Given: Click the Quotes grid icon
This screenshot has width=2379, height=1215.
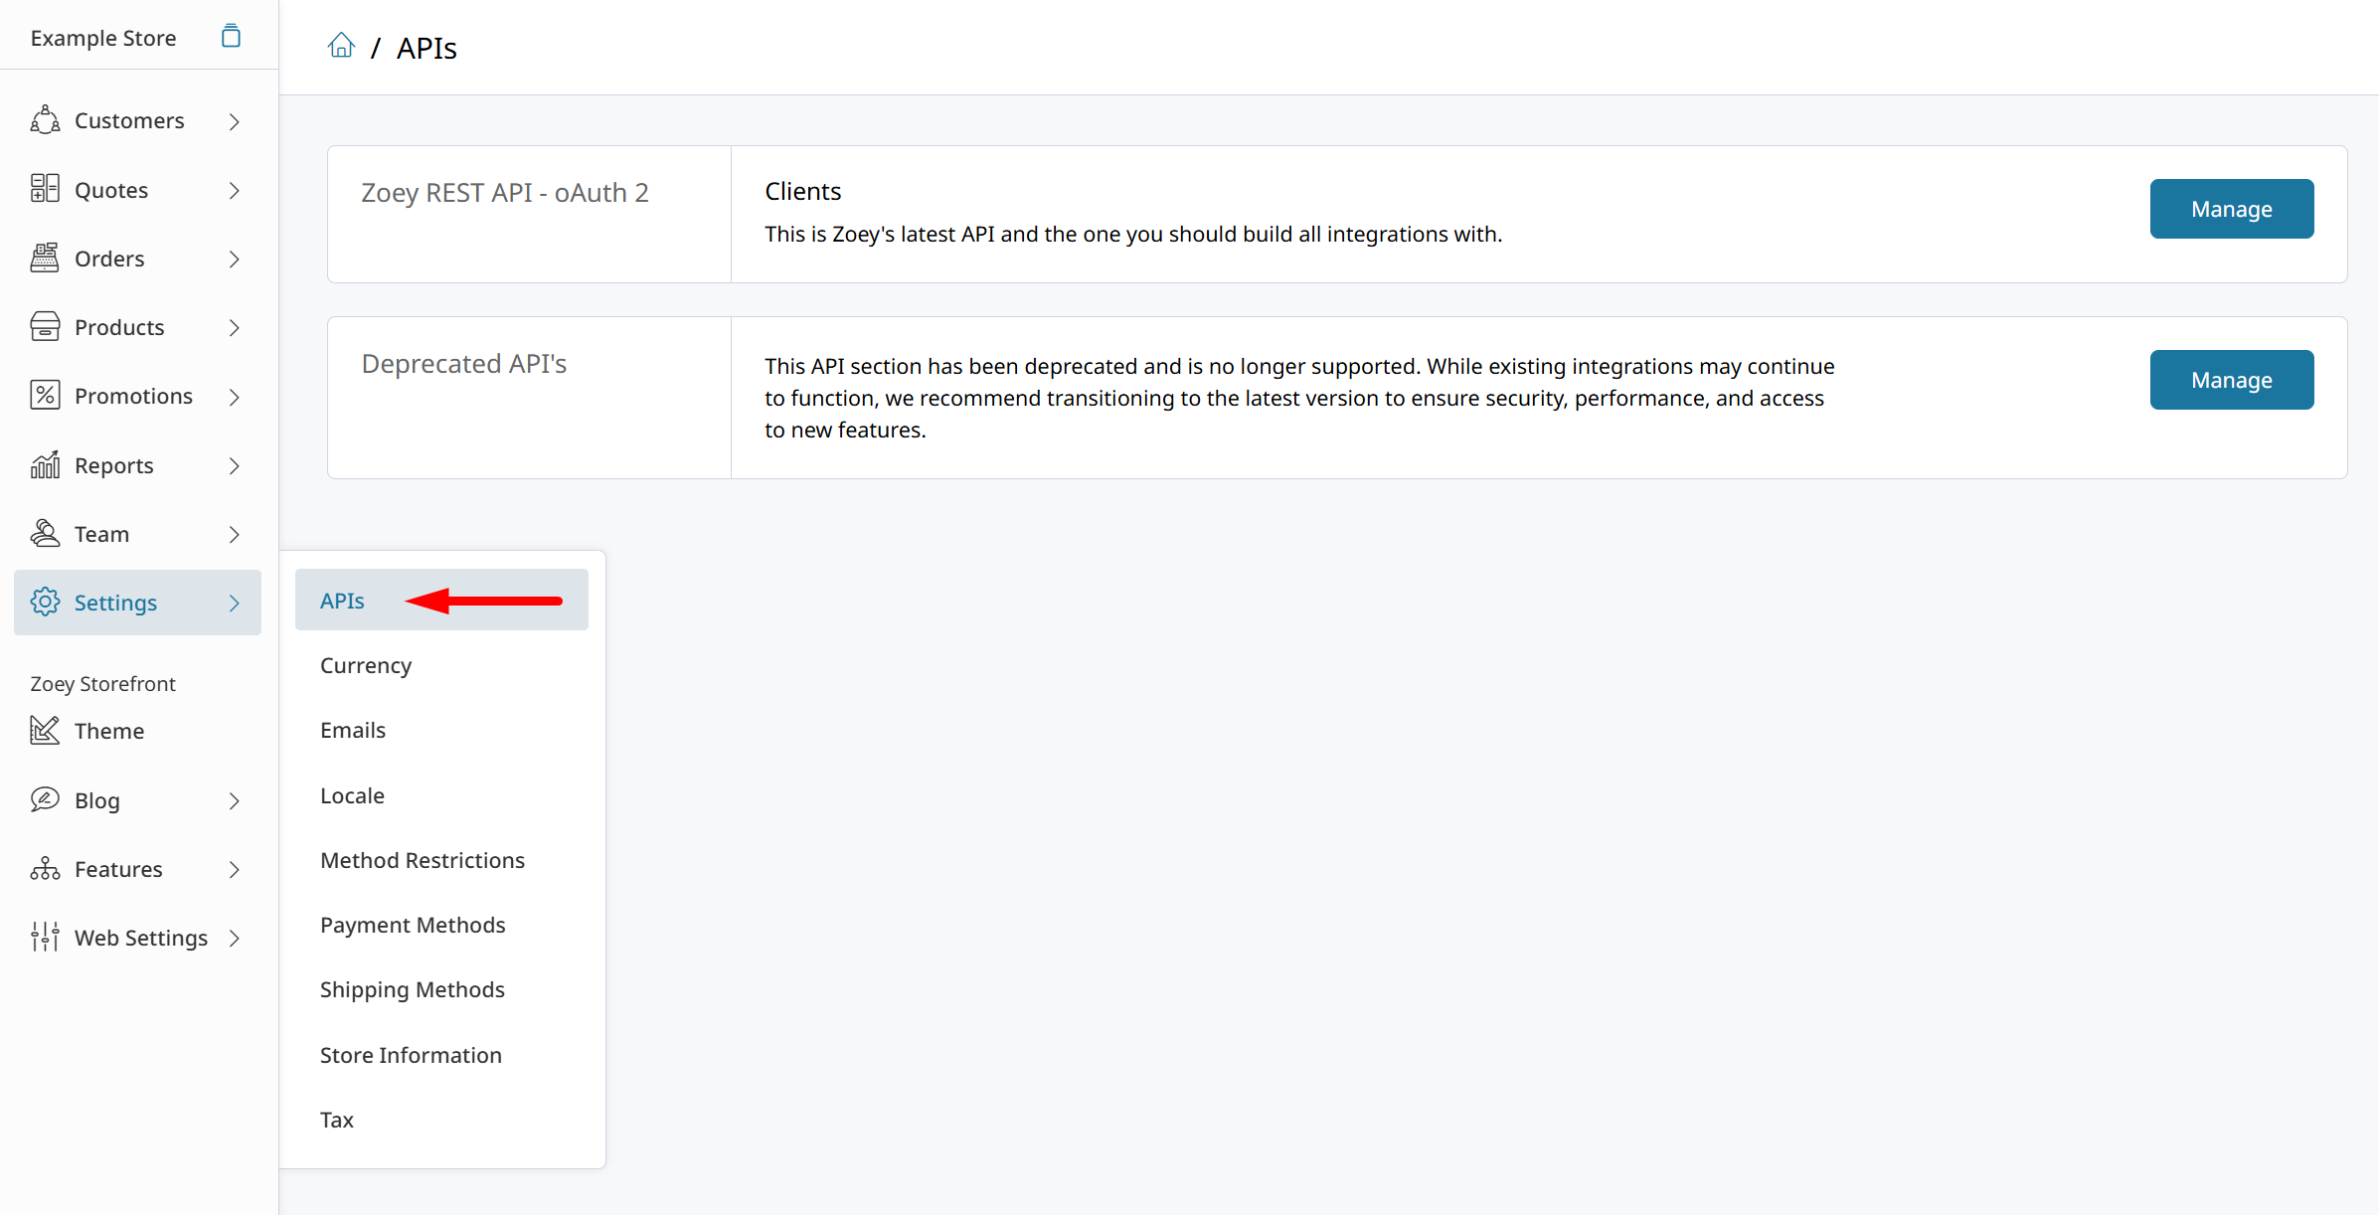Looking at the screenshot, I should [45, 189].
